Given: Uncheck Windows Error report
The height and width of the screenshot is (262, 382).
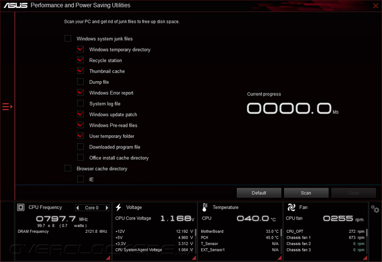Looking at the screenshot, I should pyautogui.click(x=81, y=92).
